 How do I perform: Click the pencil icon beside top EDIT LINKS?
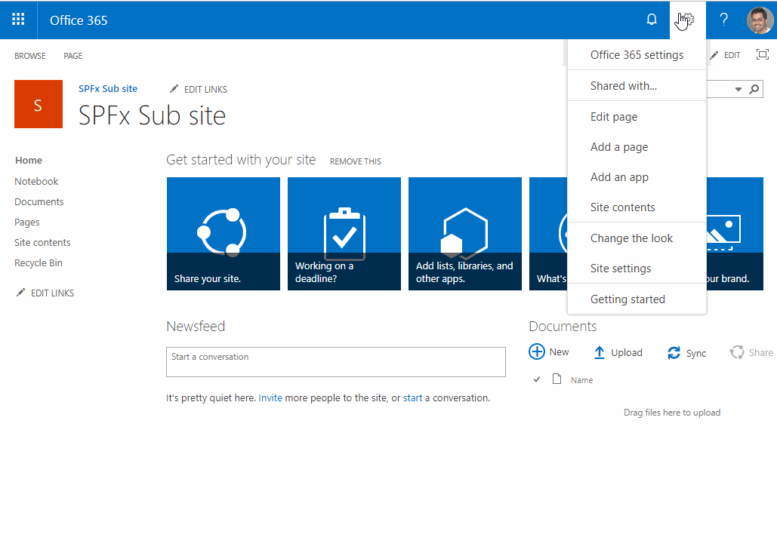(174, 89)
